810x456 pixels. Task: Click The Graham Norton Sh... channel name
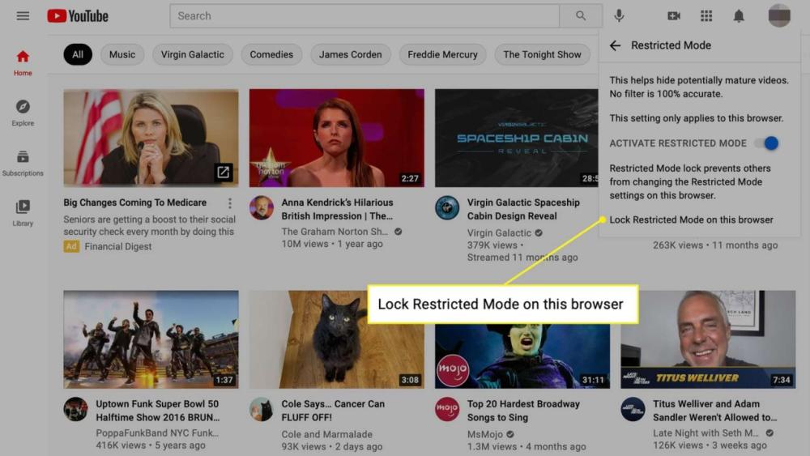pos(335,232)
